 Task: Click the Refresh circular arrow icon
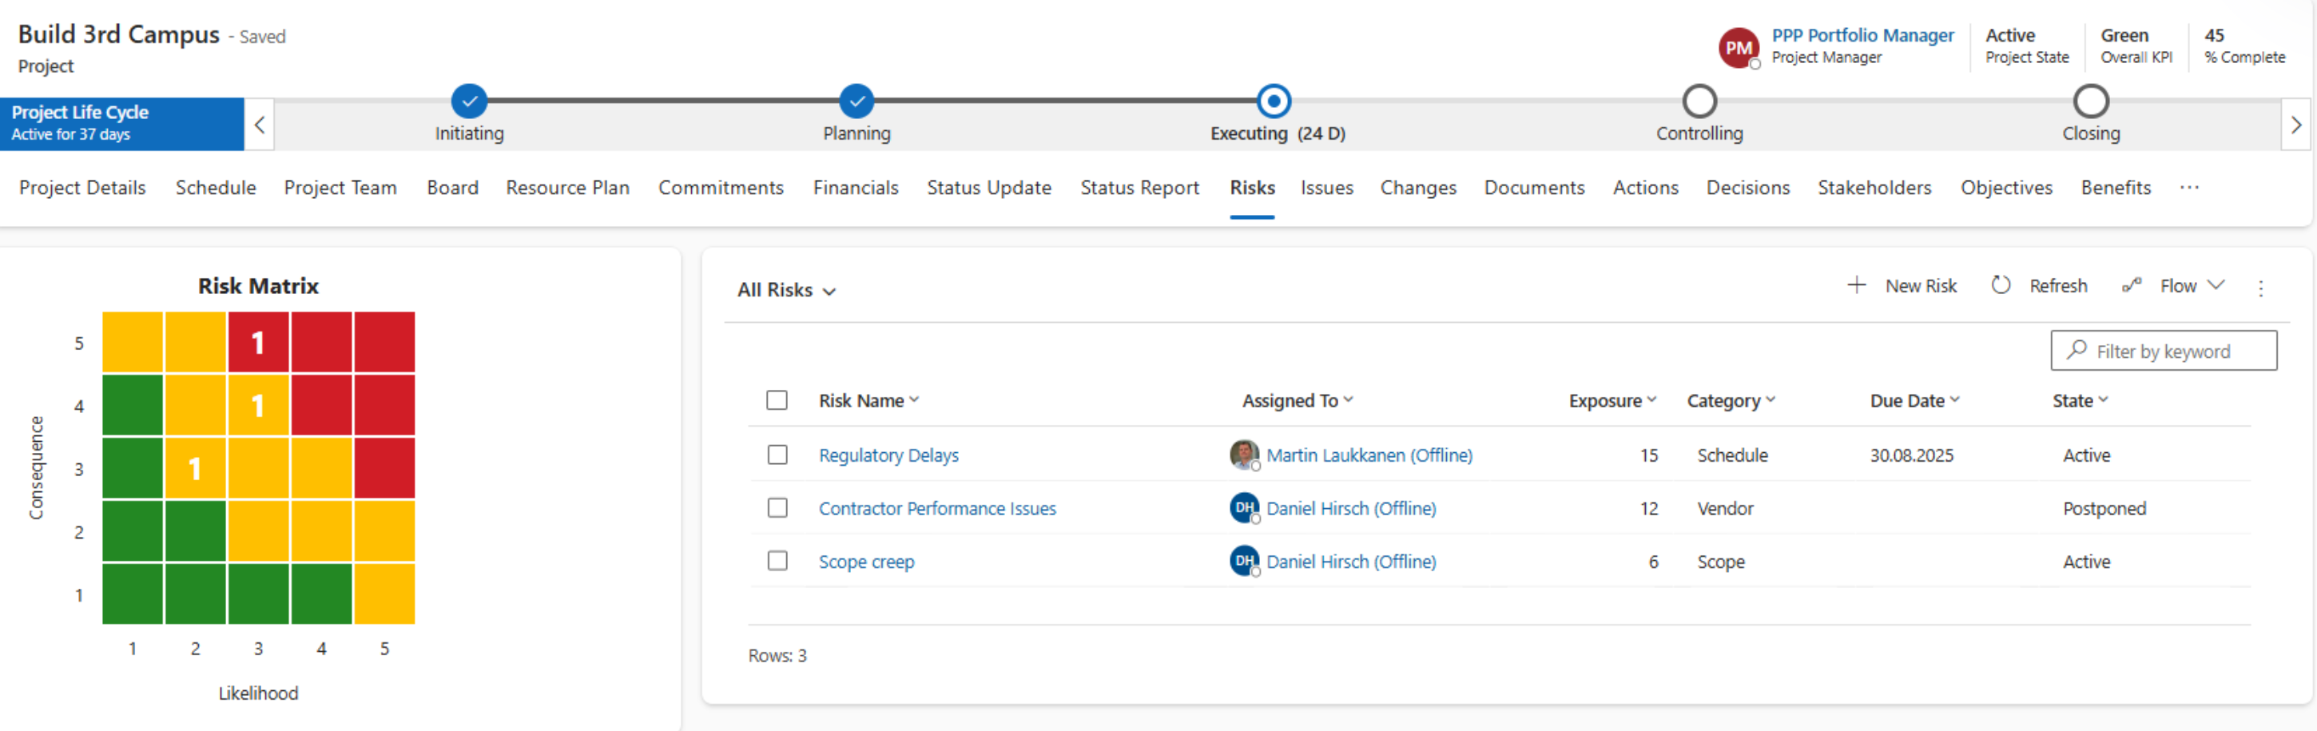(2001, 285)
